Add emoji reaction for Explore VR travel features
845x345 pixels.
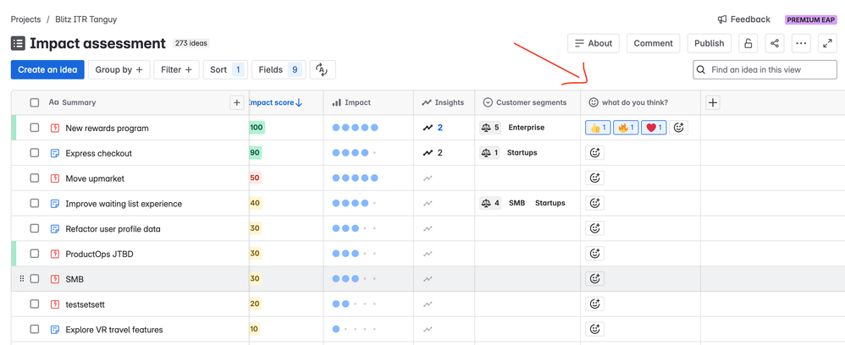coord(594,329)
